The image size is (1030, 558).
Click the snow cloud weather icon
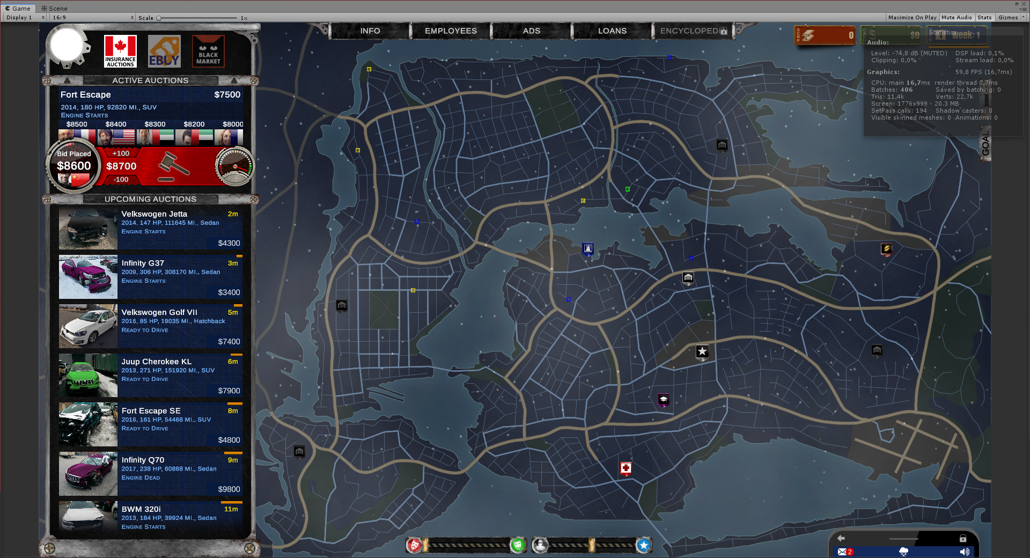pyautogui.click(x=903, y=552)
